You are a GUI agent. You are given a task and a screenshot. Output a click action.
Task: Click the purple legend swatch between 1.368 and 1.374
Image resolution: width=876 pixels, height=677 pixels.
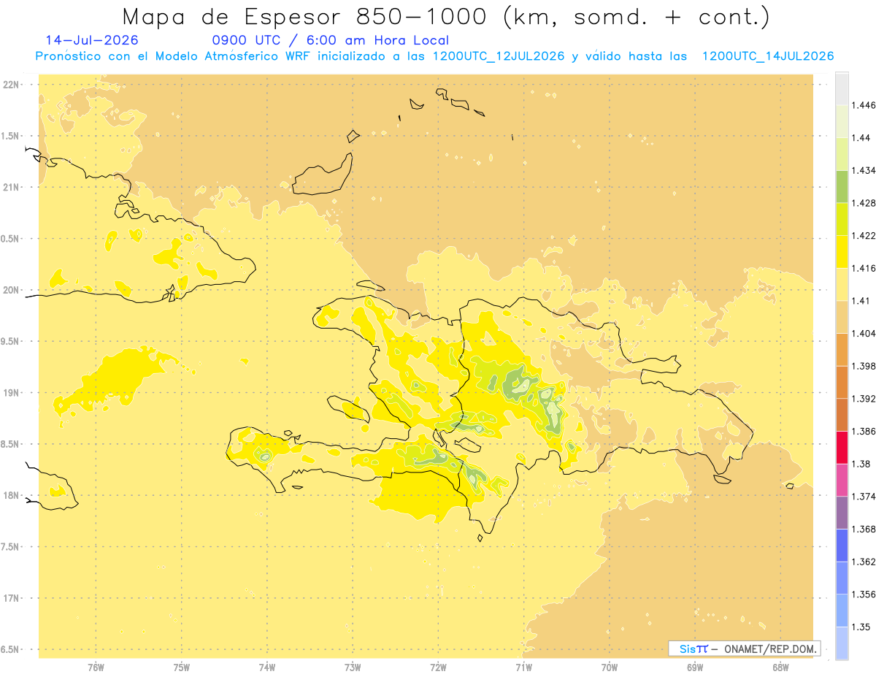[842, 513]
